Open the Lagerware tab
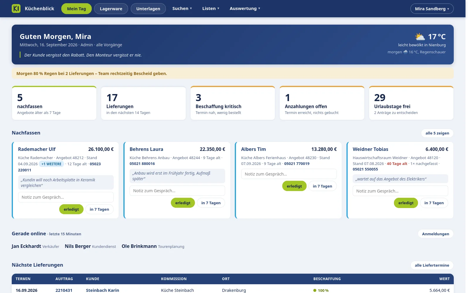Viewport: 469px width, 293px height. click(111, 9)
